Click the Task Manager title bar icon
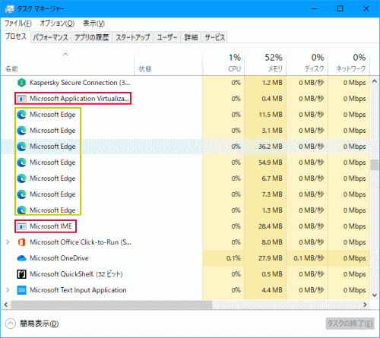Viewport: 380px width, 338px height. tap(10, 9)
